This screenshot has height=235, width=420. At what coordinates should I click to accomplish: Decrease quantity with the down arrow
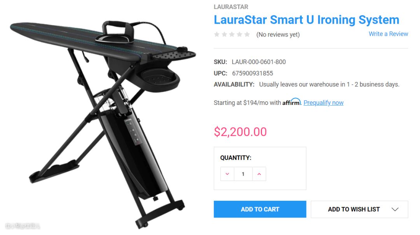point(227,174)
